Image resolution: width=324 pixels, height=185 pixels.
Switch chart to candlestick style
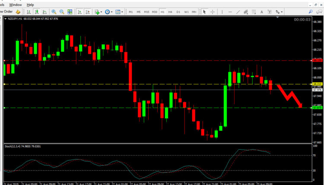[x=37, y=12]
